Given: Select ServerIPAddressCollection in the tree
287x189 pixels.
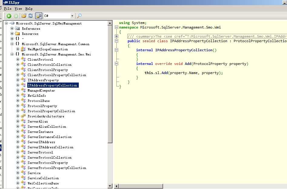Looking at the screenshot, I should point(51,147).
